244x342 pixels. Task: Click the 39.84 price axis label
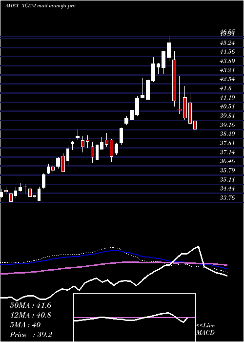coord(227,116)
